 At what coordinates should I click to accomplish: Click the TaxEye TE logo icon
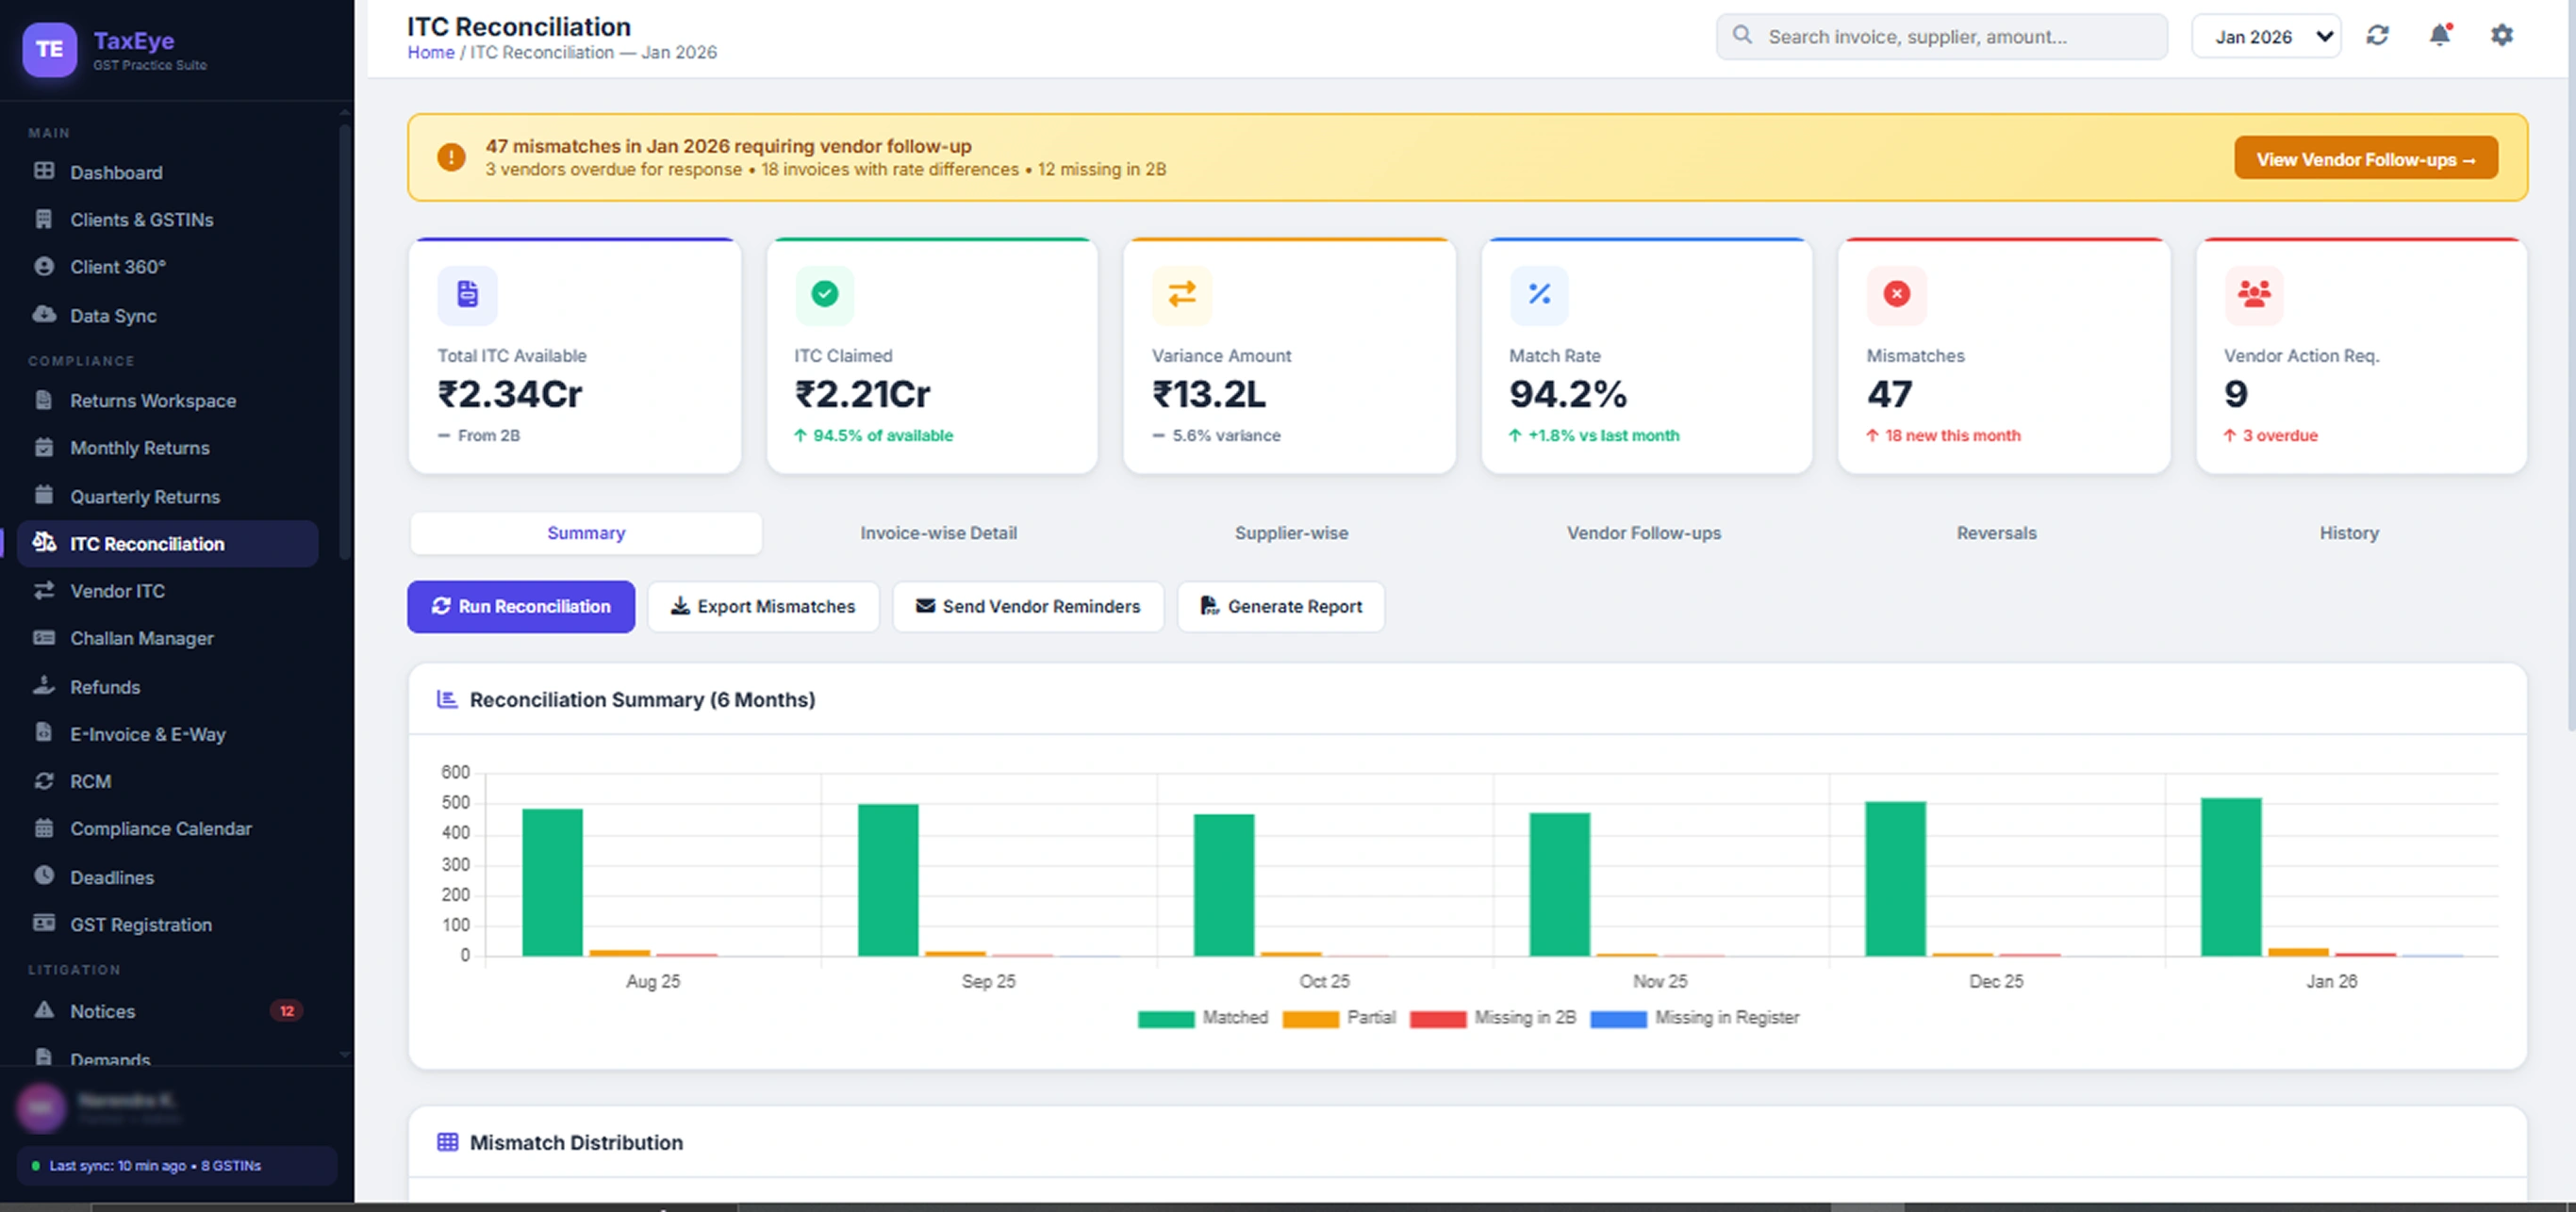click(x=49, y=49)
